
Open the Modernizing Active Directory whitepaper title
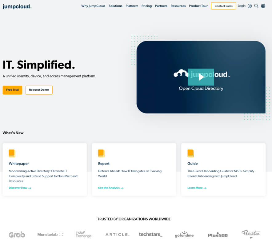coord(43,176)
